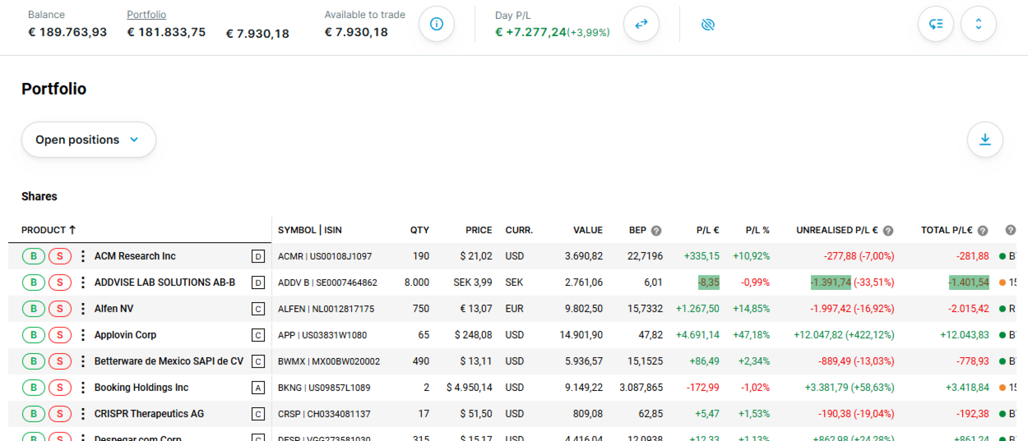Buy Booking Holdings Inc

(x=33, y=387)
